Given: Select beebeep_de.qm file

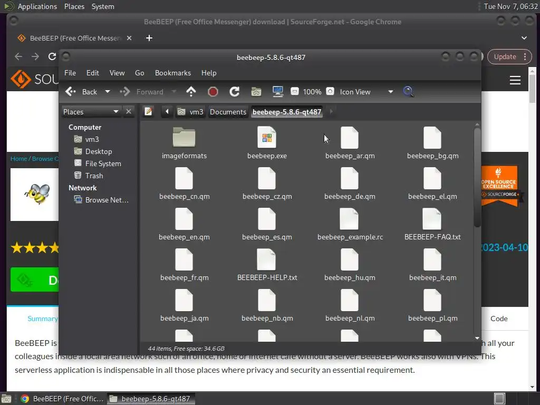Looking at the screenshot, I should click(350, 184).
